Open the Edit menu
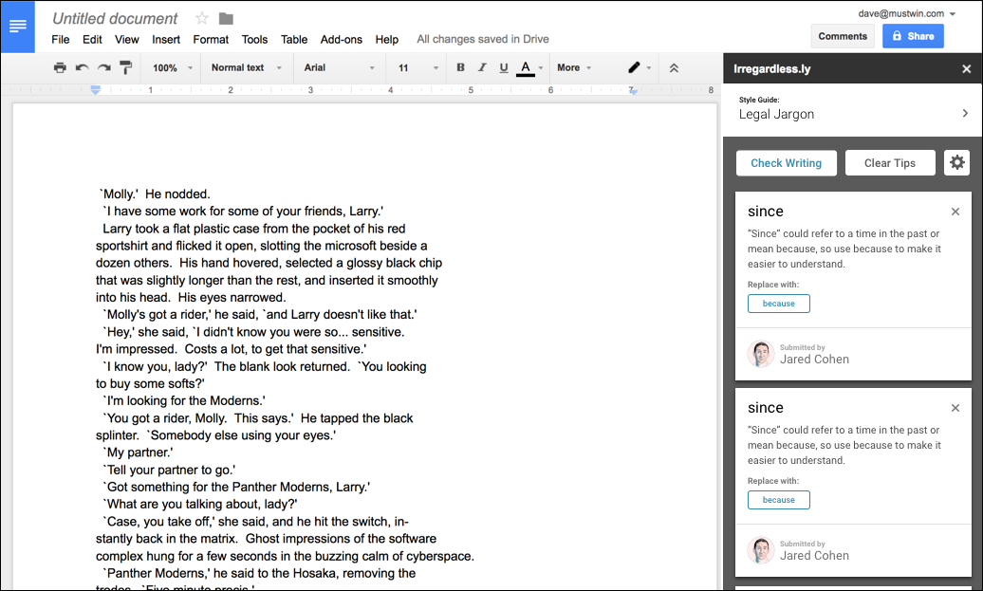 (92, 40)
